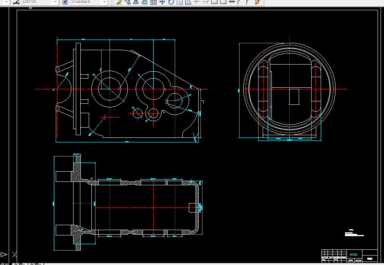Select the Chamfer tool
This screenshot has width=384, height=265.
tap(240, 2)
